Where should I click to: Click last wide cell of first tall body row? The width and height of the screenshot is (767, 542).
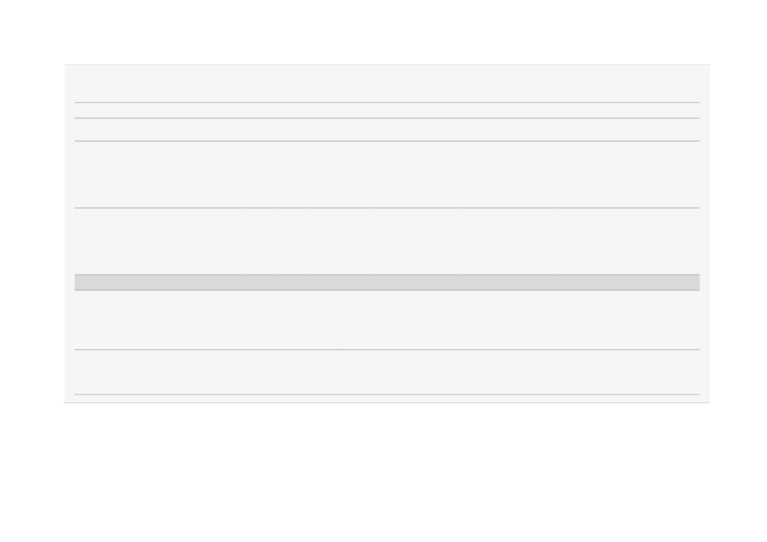629,174
